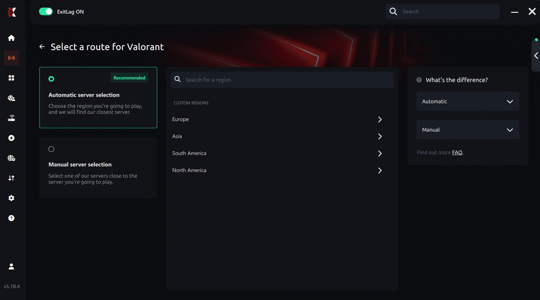Click the router icon in sidebar
Viewport: 540px width, 300px height.
[x=11, y=118]
